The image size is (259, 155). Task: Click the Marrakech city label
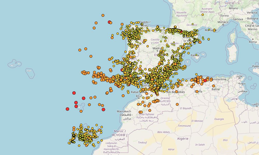point(124,111)
